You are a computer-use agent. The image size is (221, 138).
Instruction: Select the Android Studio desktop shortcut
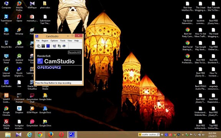click(x=19, y=59)
